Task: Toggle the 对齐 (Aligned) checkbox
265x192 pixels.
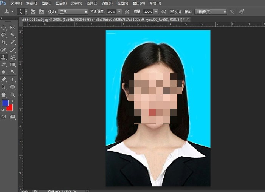Action: [x=172, y=12]
